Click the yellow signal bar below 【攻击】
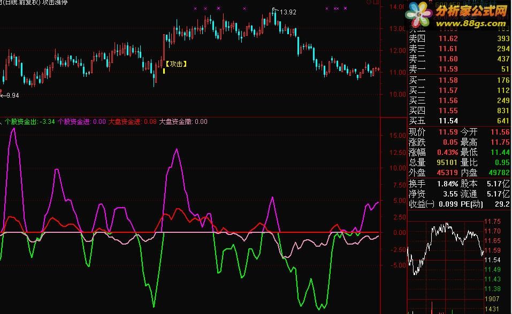 164,70
